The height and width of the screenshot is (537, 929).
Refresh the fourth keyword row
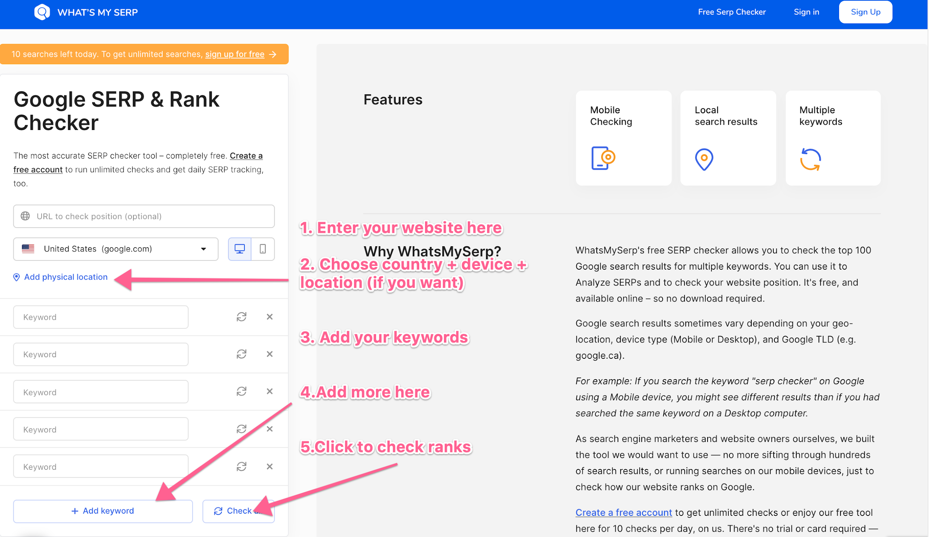click(x=242, y=429)
